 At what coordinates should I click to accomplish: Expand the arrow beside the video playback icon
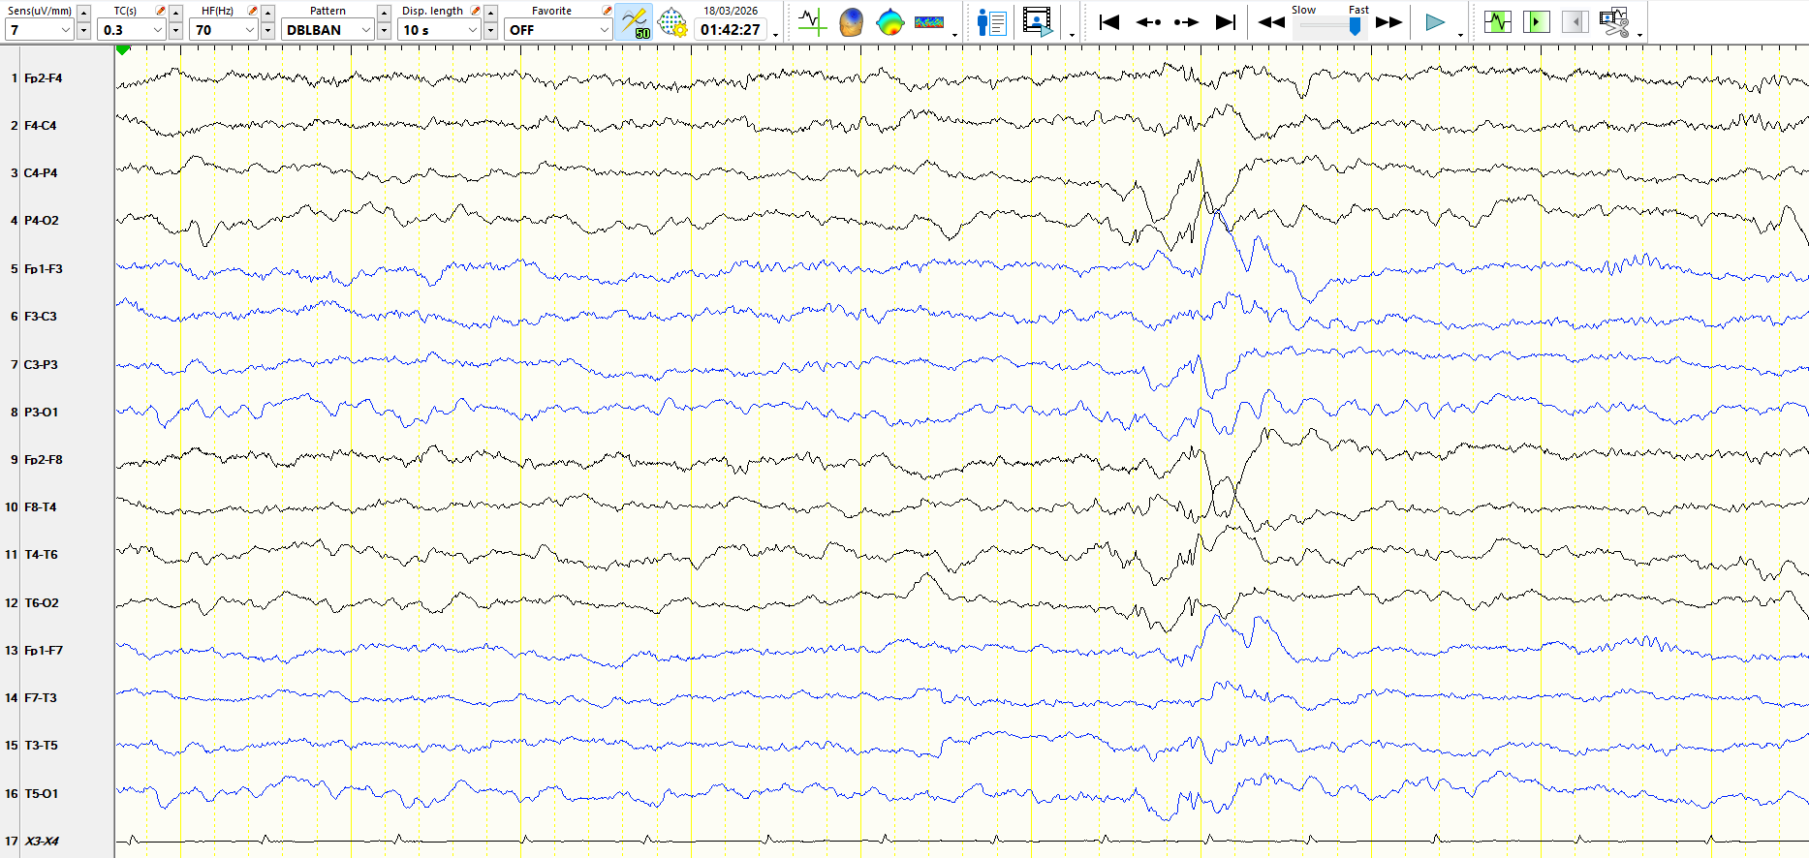point(1072,35)
